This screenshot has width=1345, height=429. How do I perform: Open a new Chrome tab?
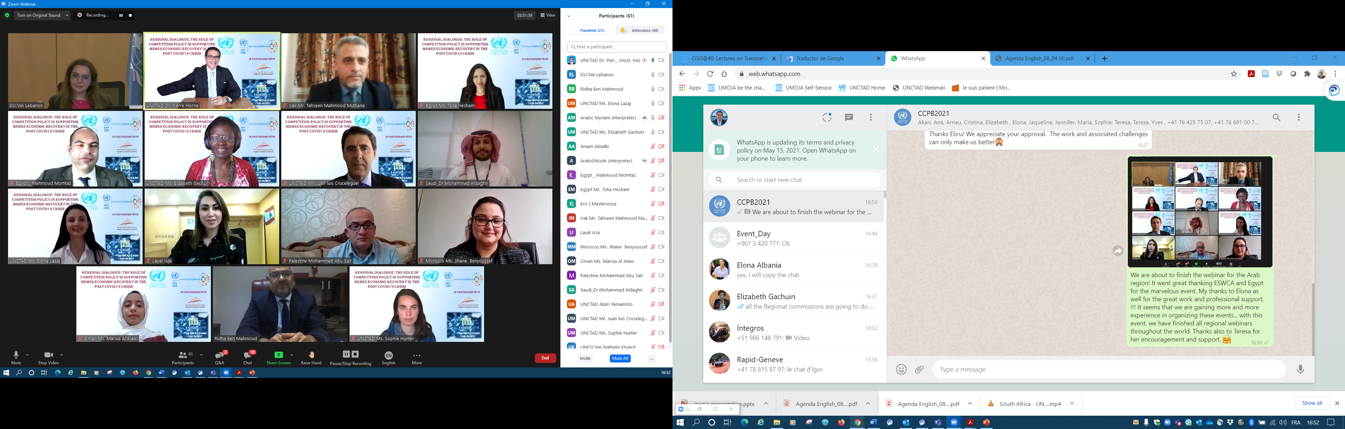click(1104, 58)
